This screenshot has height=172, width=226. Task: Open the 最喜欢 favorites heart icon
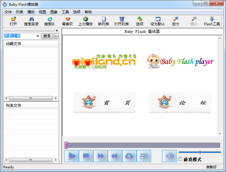click(x=67, y=21)
